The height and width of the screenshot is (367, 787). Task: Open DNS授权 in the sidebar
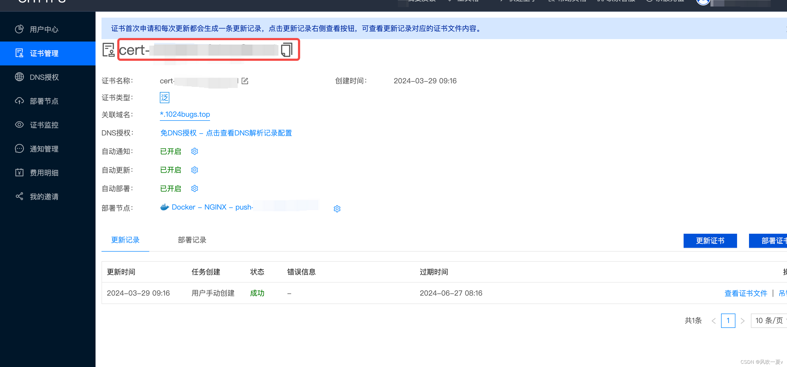tap(48, 77)
